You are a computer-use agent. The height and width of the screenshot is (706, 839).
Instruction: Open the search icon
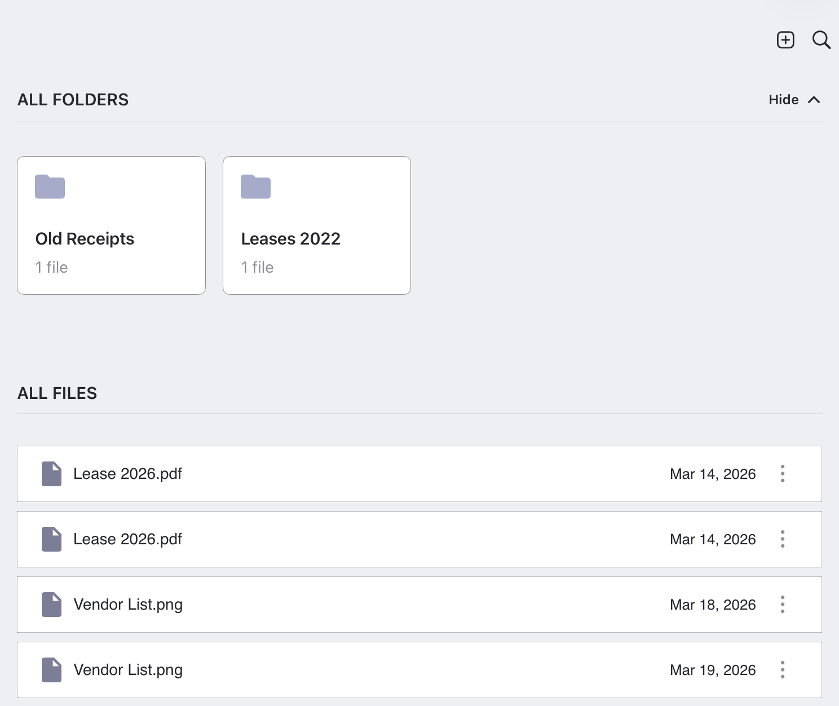tap(821, 40)
